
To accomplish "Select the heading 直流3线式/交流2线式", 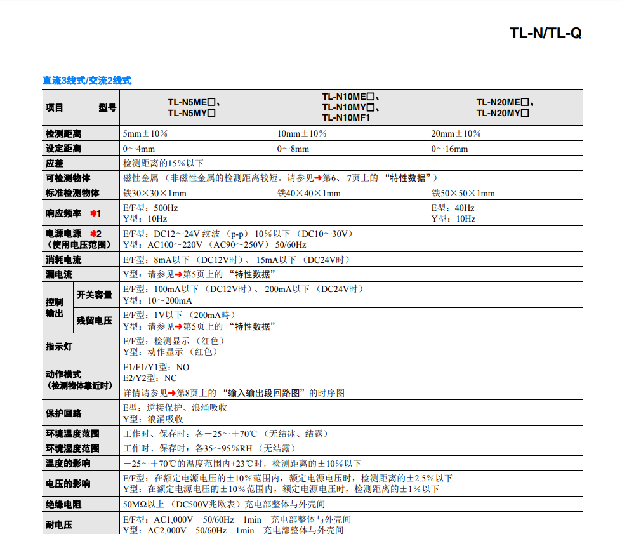I will pos(87,81).
